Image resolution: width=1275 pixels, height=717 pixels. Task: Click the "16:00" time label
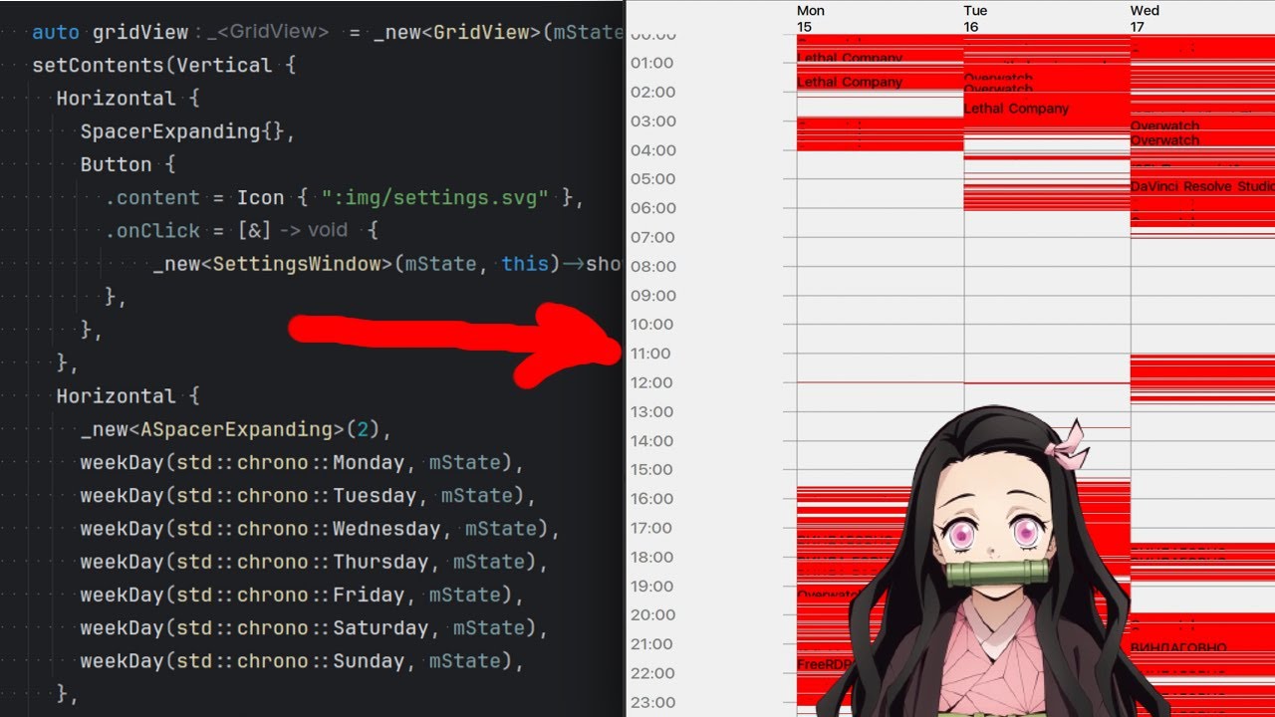click(651, 499)
